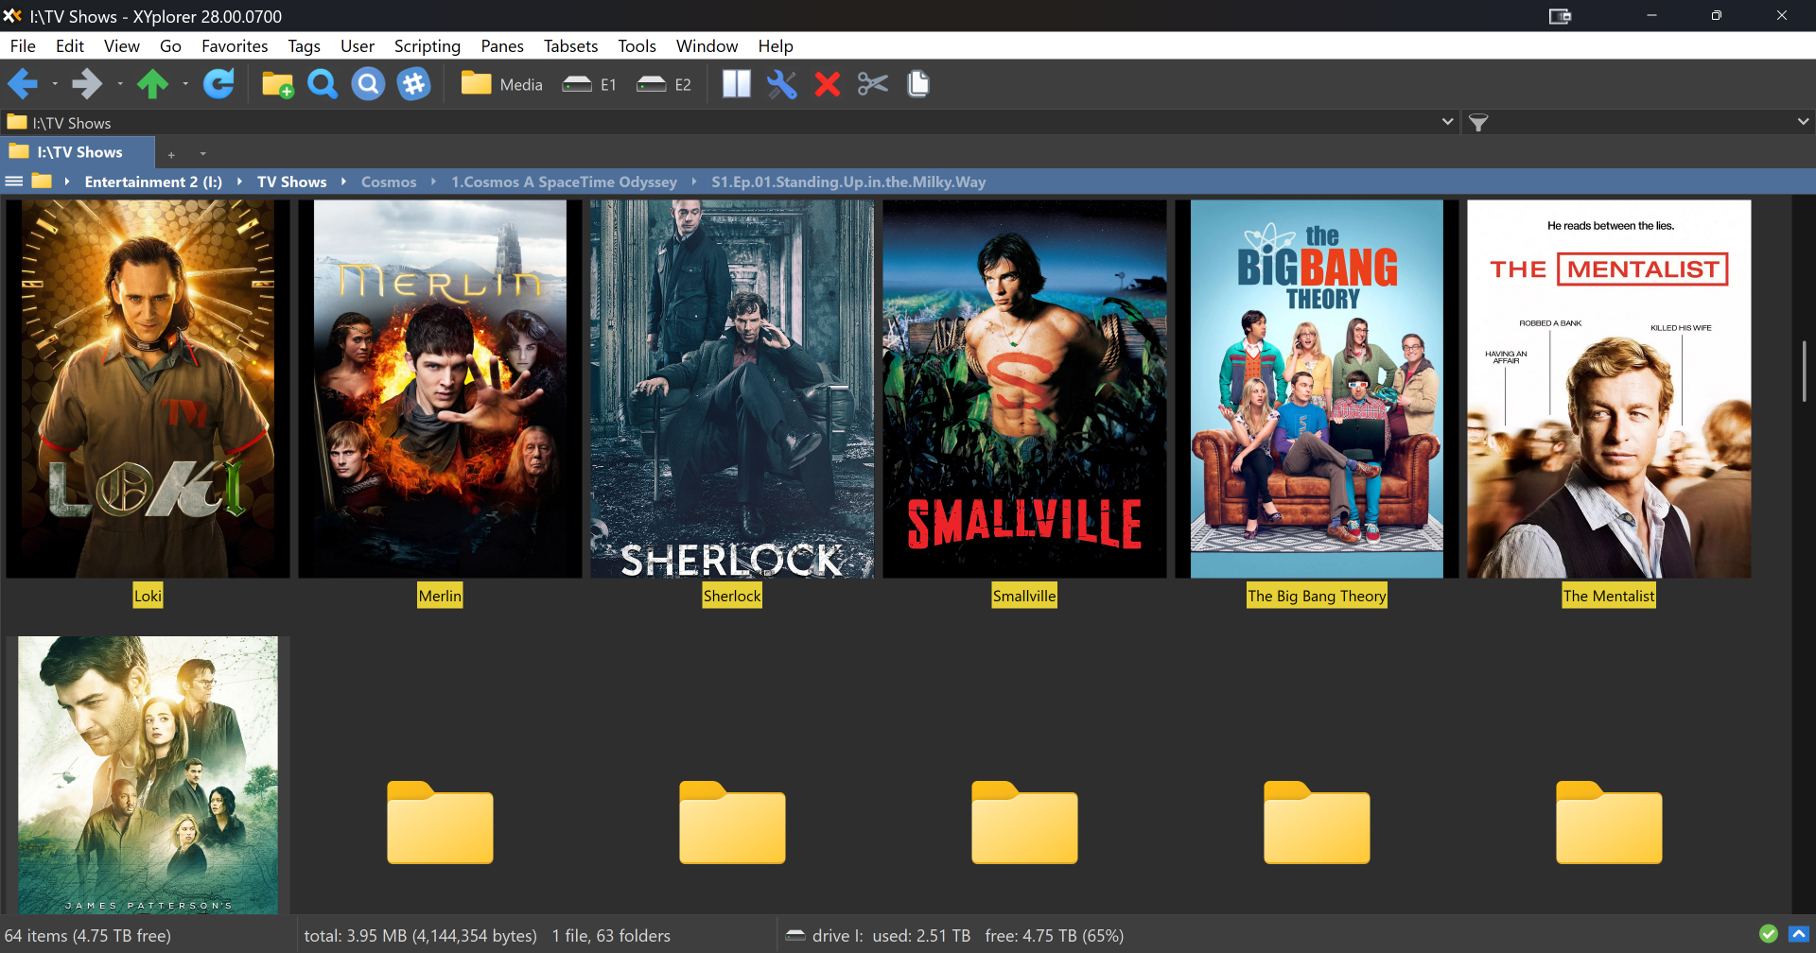The height and width of the screenshot is (953, 1816).
Task: Delete selection with the red X icon
Action: pos(827,84)
